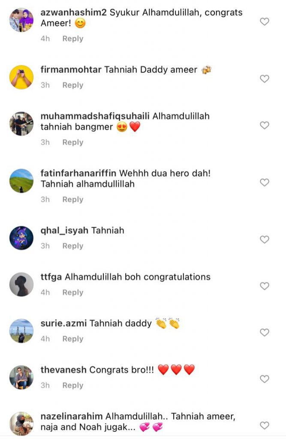Like qhal_isyah's Tahniah comment
The height and width of the screenshot is (439, 286).
coord(265,239)
